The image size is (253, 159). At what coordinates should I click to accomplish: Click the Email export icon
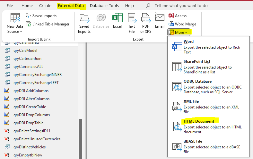160,17
